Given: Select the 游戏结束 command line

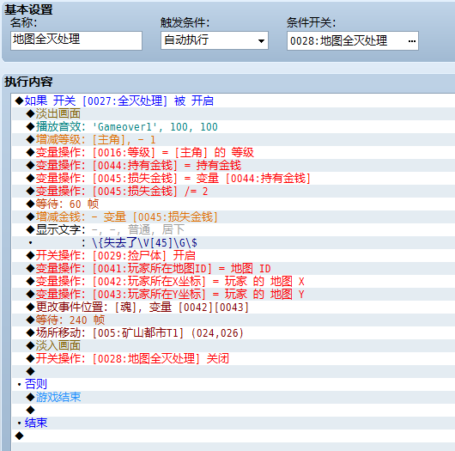Looking at the screenshot, I should [x=234, y=397].
